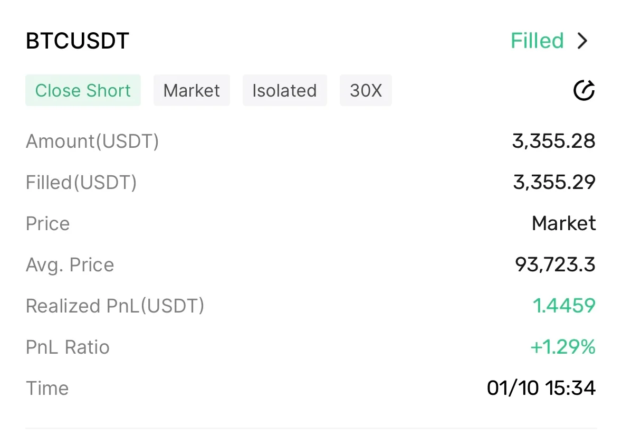The width and height of the screenshot is (622, 435).
Task: Tap the +1.29% PnL ratio value
Action: click(562, 347)
